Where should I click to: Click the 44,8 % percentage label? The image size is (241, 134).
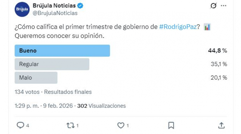pos(218,51)
